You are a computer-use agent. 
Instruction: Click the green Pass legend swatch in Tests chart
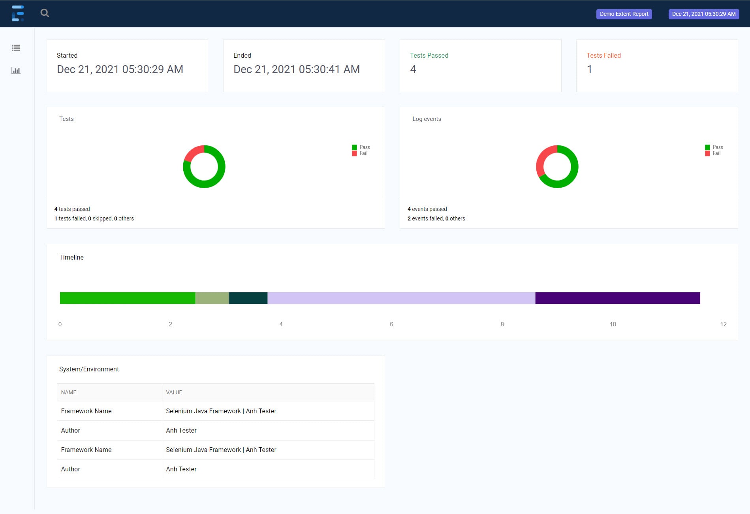click(x=354, y=147)
